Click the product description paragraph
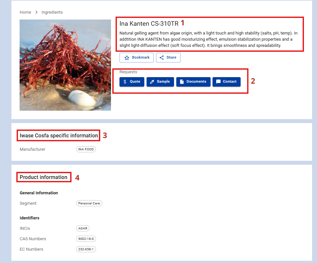 [x=208, y=39]
